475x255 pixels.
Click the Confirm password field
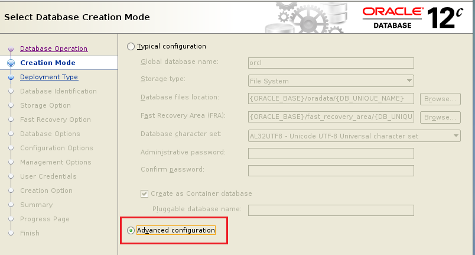pyautogui.click(x=331, y=170)
